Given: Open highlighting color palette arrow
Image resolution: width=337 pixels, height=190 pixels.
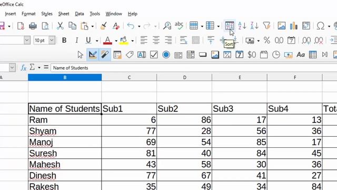Looking at the screenshot, I should click(x=132, y=41).
